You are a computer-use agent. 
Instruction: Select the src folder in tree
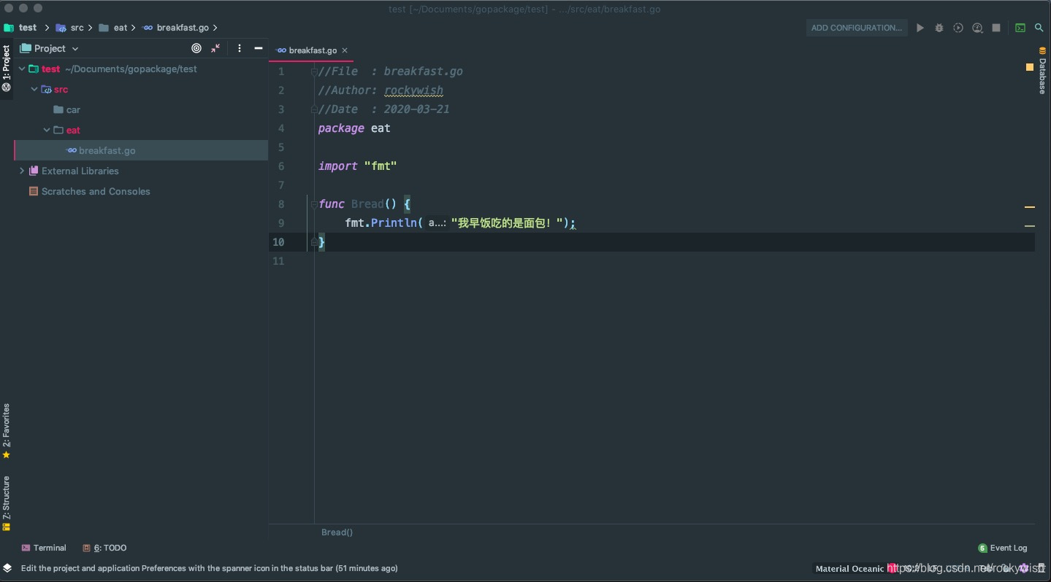pos(54,89)
